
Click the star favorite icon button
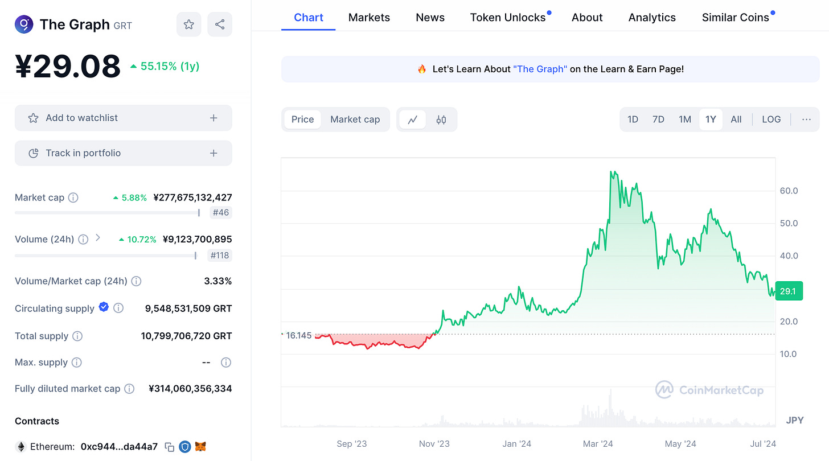coord(189,24)
